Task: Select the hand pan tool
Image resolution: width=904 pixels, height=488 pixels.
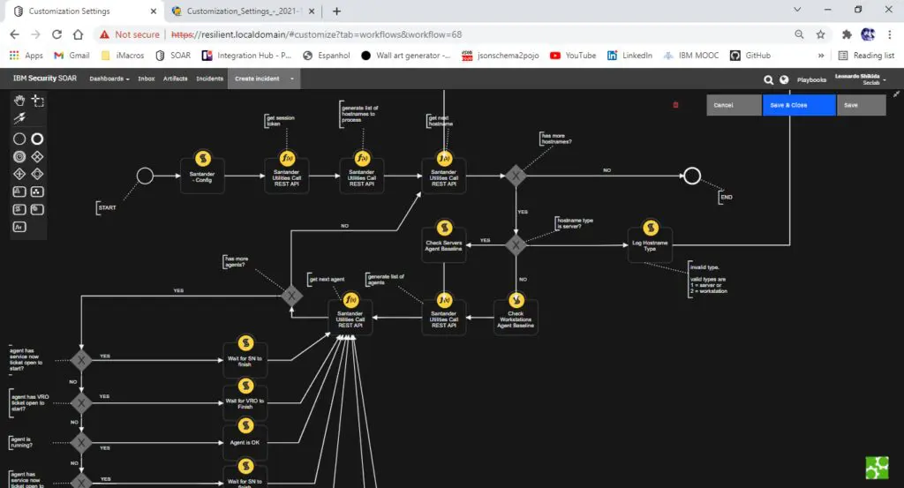Action: click(19, 100)
